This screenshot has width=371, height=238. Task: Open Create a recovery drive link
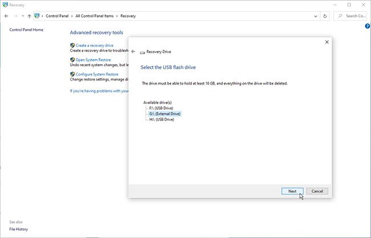[94, 45]
